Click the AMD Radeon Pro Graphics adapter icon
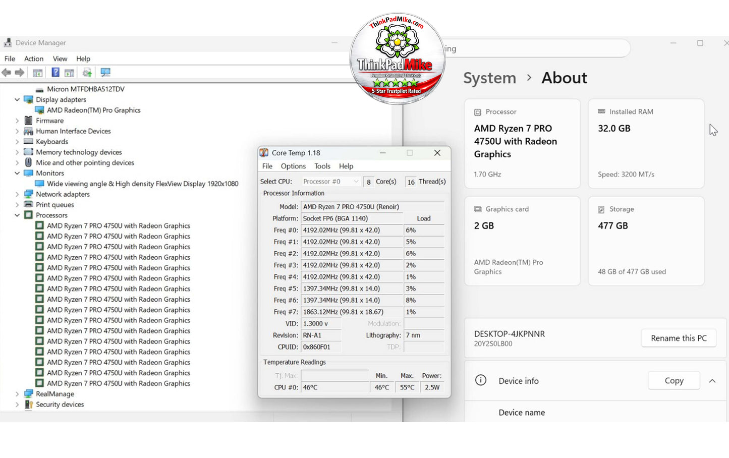 [x=39, y=110]
